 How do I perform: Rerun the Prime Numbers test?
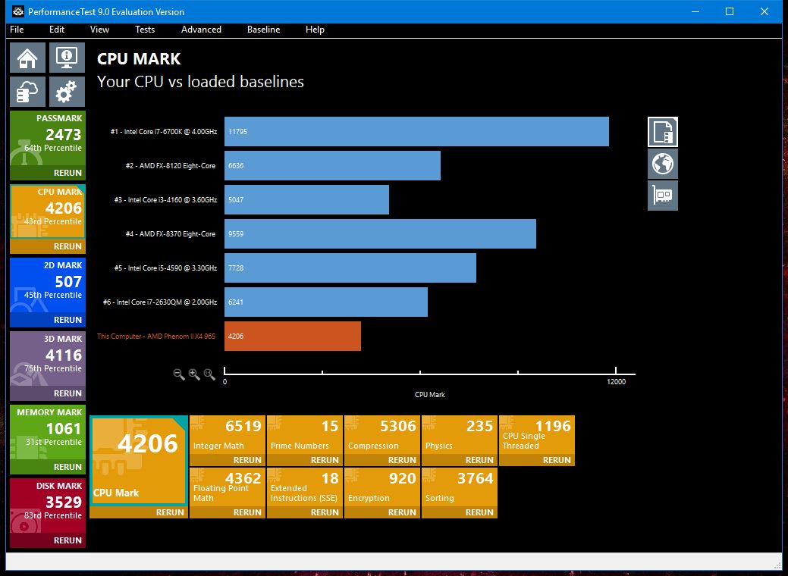pyautogui.click(x=305, y=460)
